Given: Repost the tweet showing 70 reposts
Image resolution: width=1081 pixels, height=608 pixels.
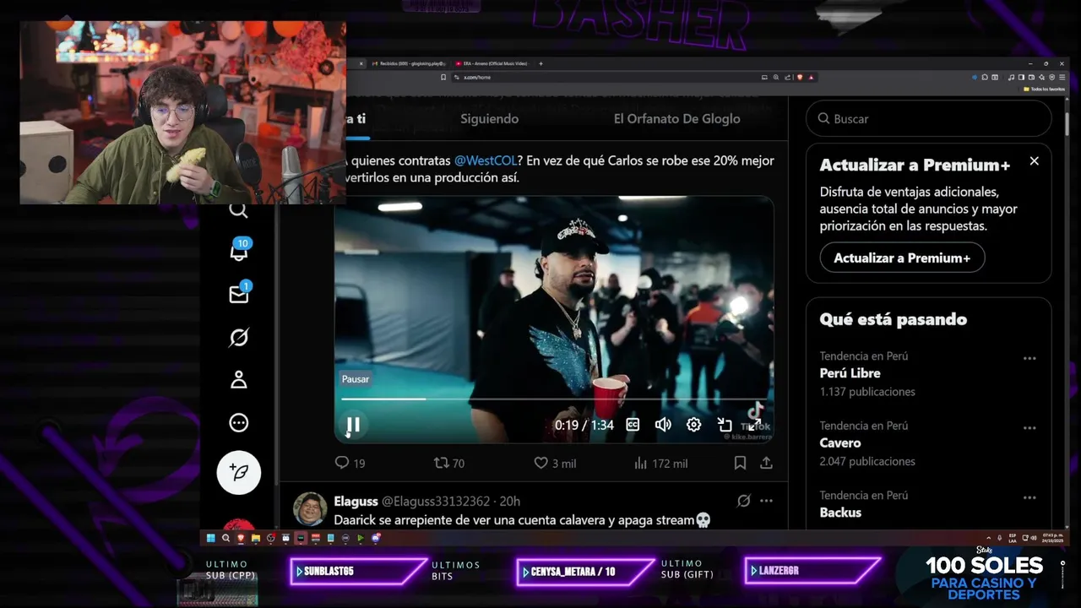Looking at the screenshot, I should click(449, 463).
